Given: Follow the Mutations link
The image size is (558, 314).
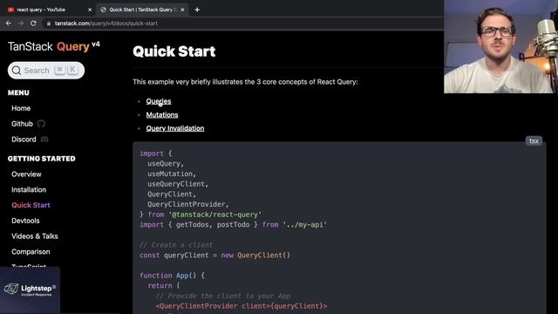Looking at the screenshot, I should point(162,115).
